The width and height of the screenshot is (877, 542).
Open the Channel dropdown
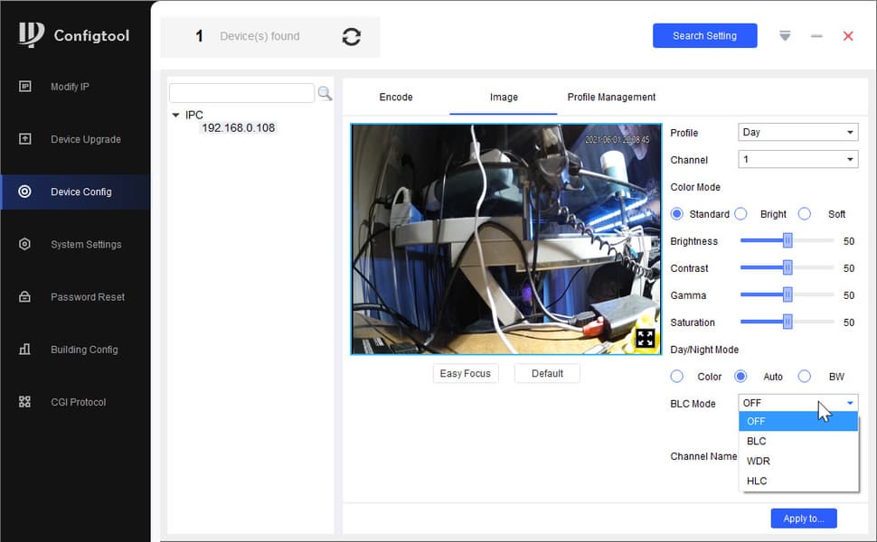click(x=797, y=159)
